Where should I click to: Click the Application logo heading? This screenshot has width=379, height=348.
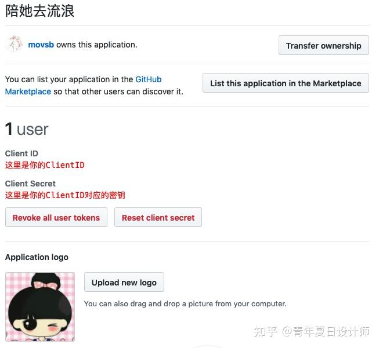click(x=37, y=257)
